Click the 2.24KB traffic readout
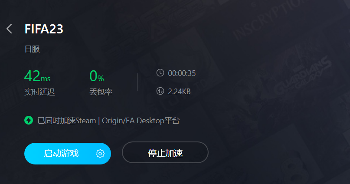The image size is (350, 184). [179, 92]
